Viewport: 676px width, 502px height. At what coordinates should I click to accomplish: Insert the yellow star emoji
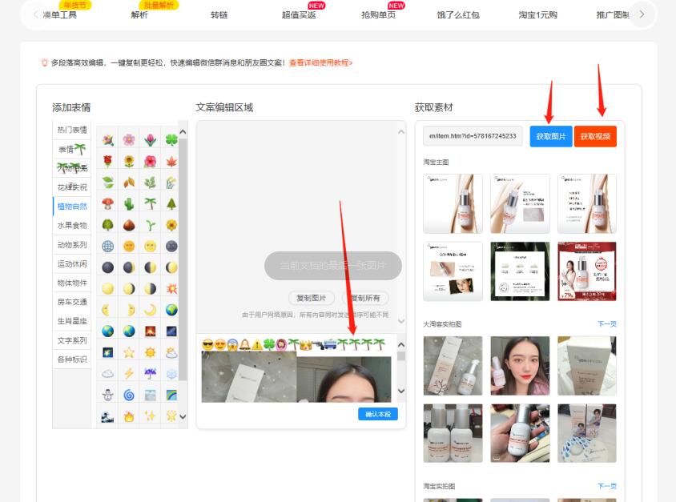pos(129,352)
